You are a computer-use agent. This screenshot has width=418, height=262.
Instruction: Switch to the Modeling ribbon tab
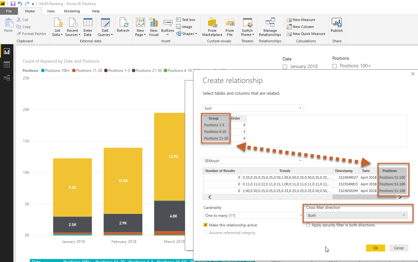pos(72,11)
